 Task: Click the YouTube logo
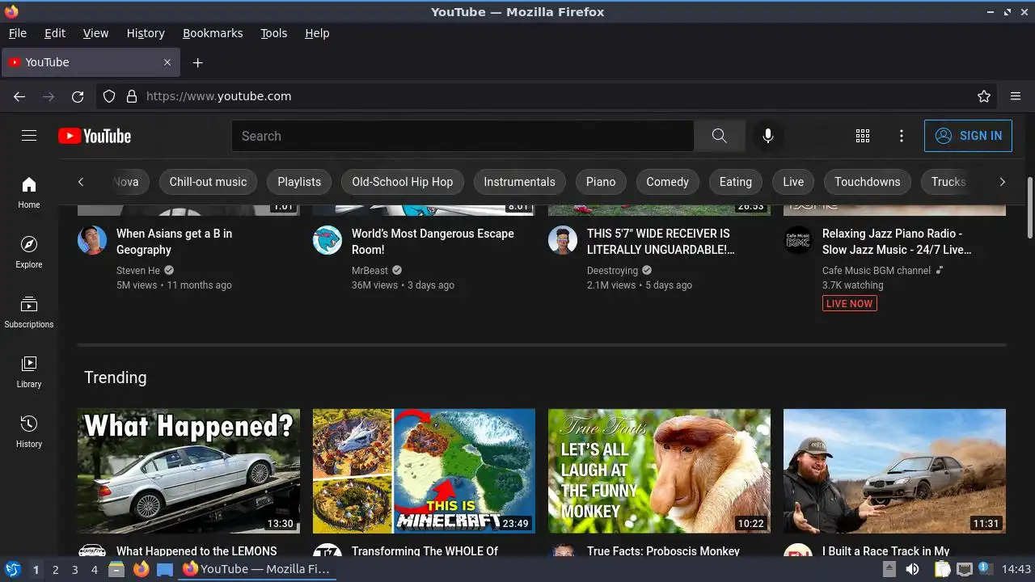[x=95, y=136]
